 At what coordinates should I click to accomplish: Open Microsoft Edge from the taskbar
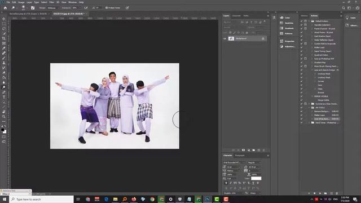point(106,199)
